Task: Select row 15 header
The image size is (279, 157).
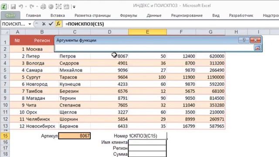Action: point(5,136)
